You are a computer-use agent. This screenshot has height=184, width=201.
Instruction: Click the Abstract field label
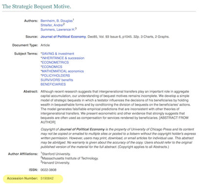(31, 92)
